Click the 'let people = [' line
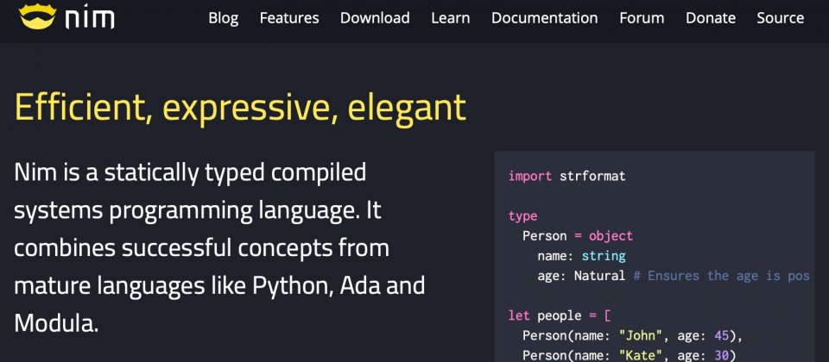829x362 pixels. pos(560,315)
